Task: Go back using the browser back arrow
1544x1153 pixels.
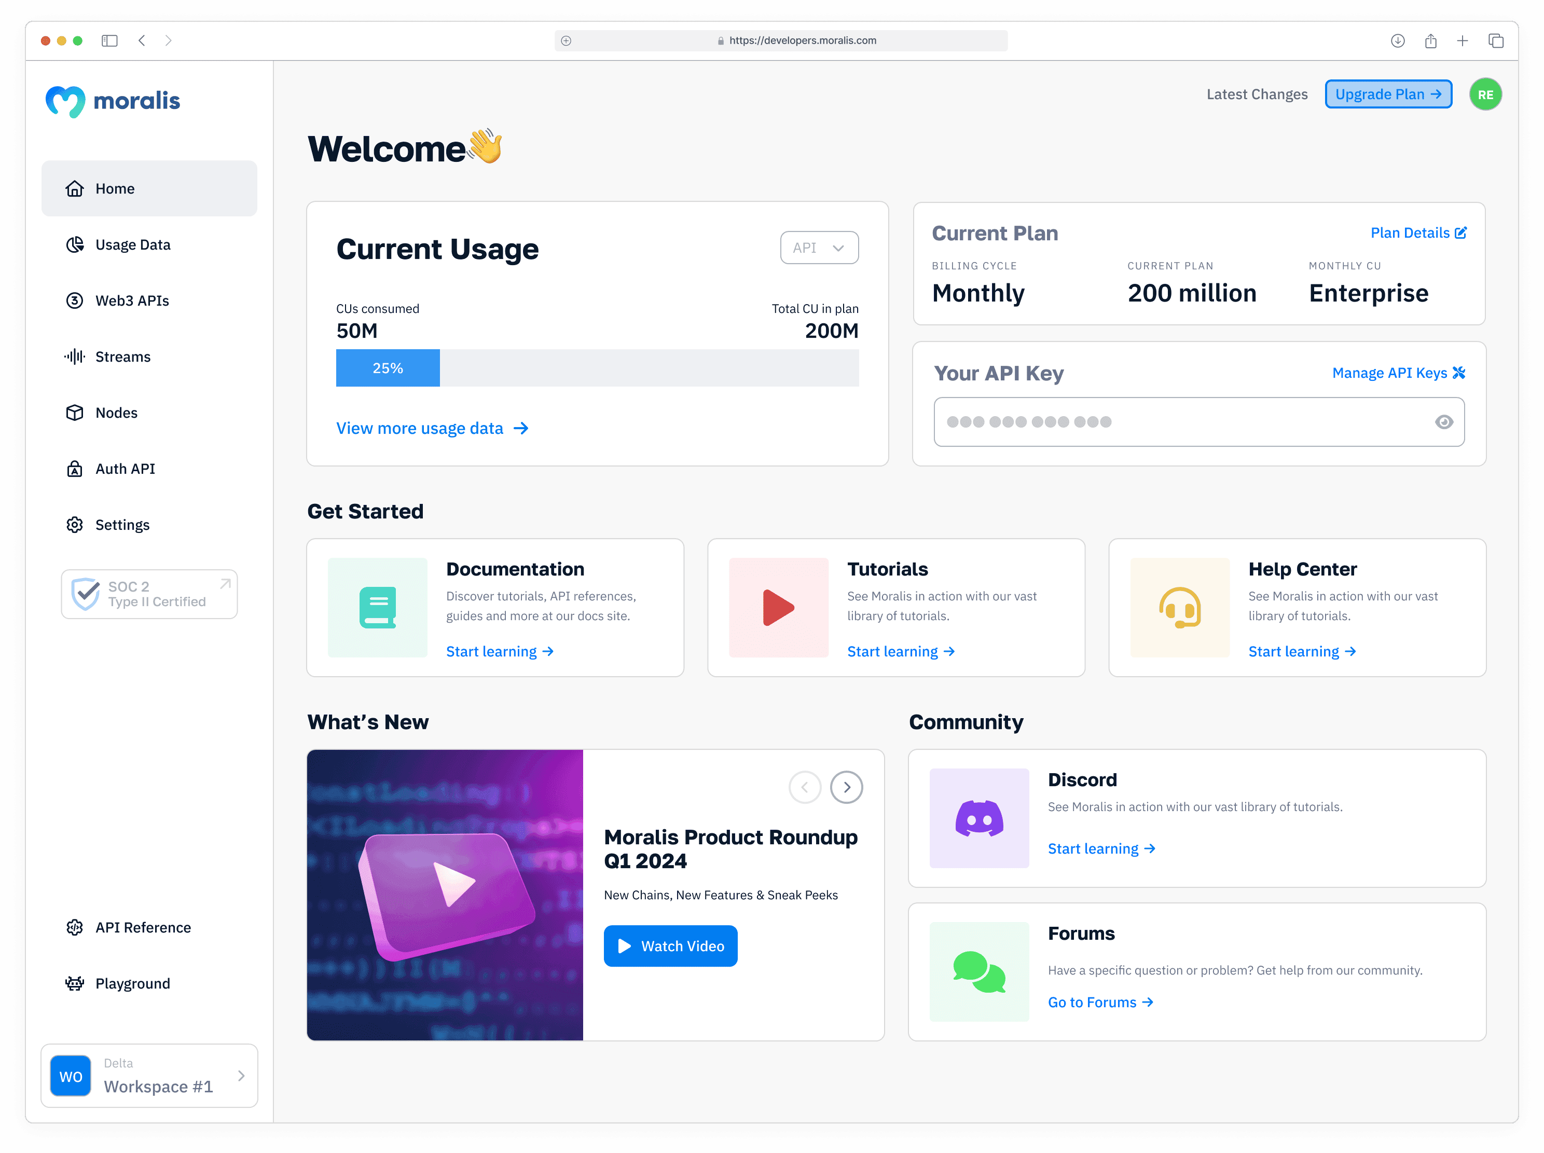Action: [142, 40]
